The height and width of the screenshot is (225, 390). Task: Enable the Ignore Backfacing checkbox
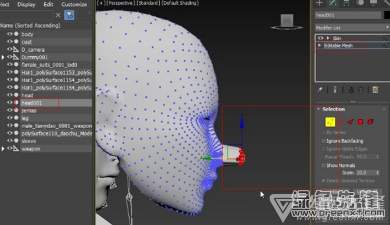coord(324,141)
